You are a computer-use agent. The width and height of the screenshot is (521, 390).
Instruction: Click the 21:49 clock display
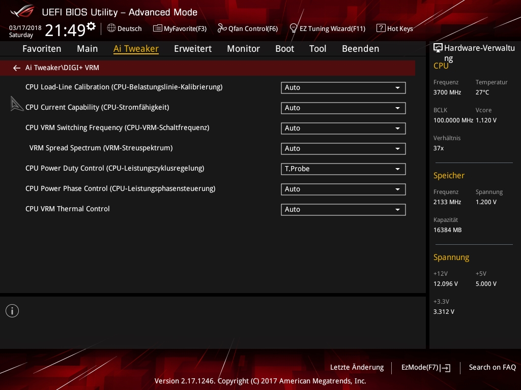click(65, 30)
